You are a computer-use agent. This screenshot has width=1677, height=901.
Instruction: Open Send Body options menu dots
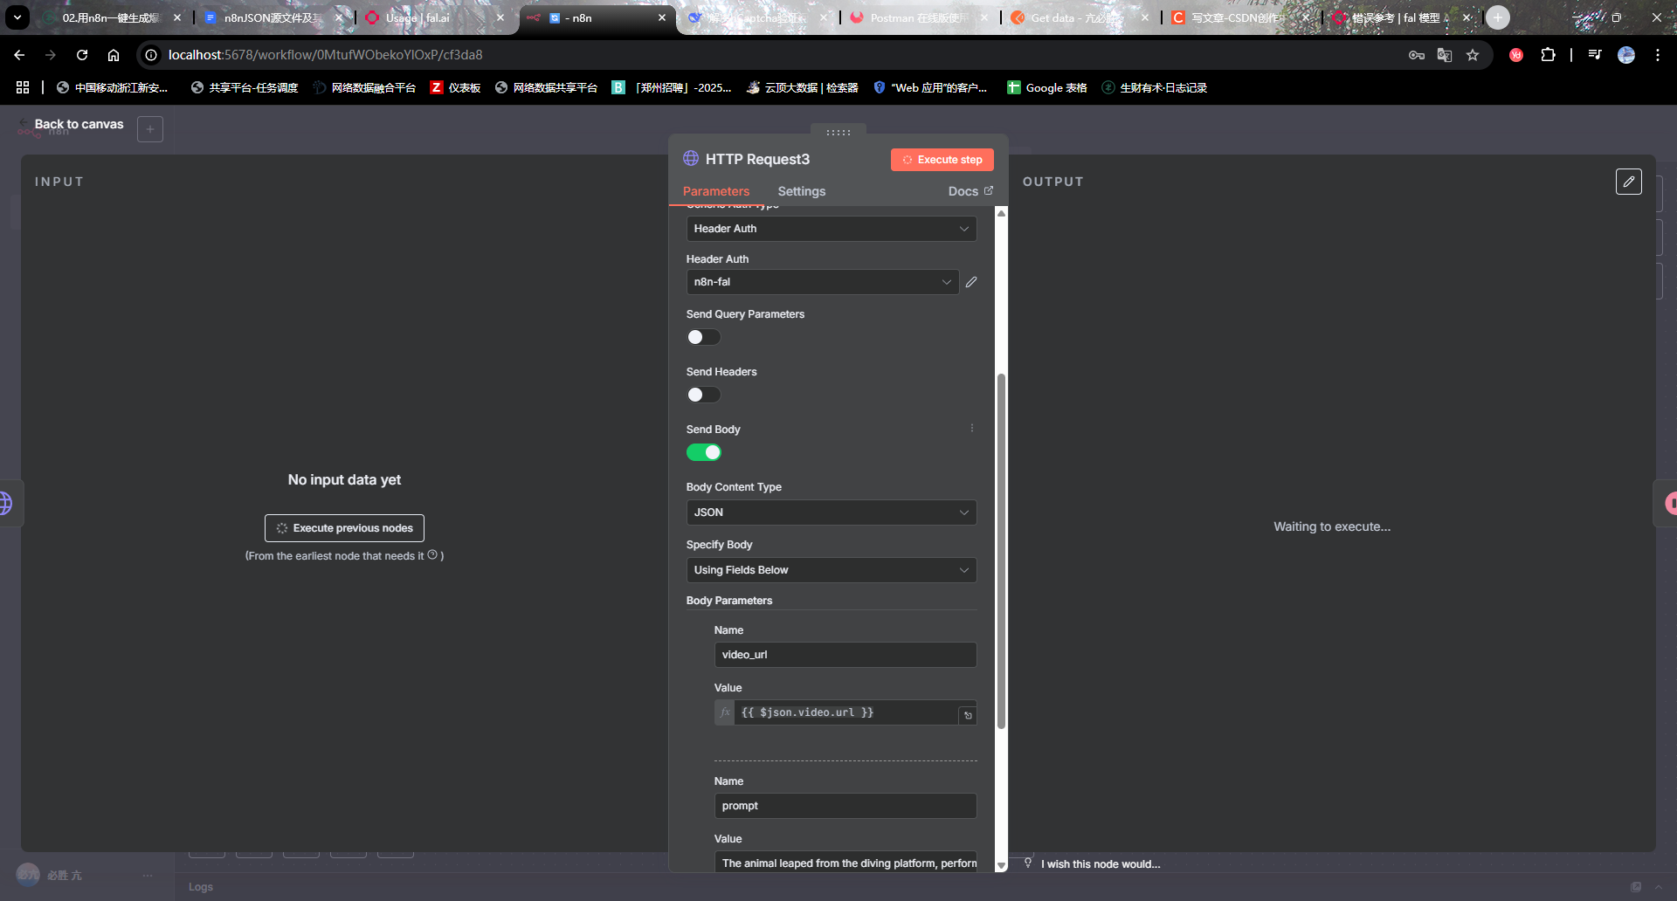coord(971,428)
